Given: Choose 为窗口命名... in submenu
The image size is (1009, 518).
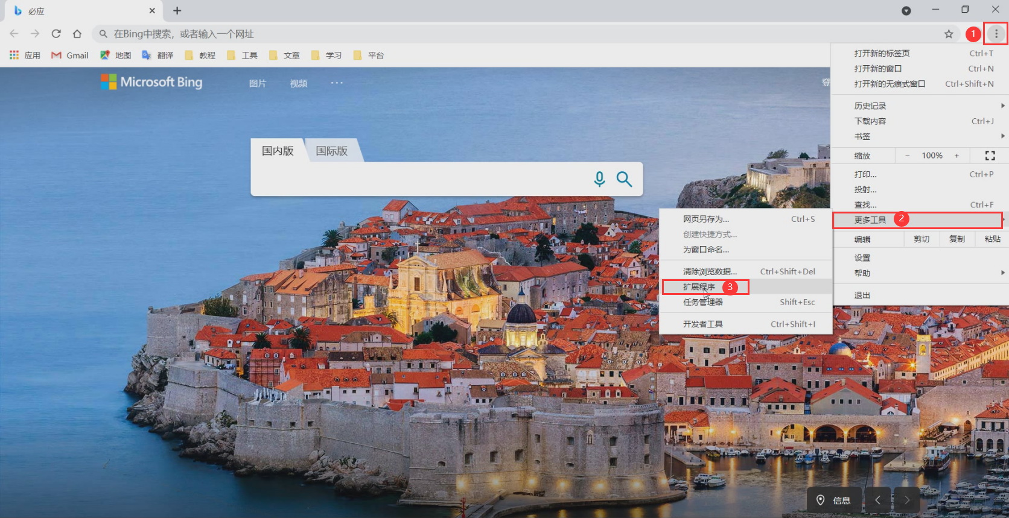Looking at the screenshot, I should 746,250.
